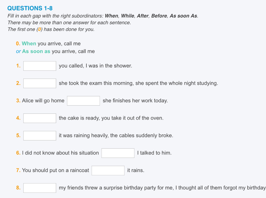Click the gap before 'I talked to him'

coord(118,153)
